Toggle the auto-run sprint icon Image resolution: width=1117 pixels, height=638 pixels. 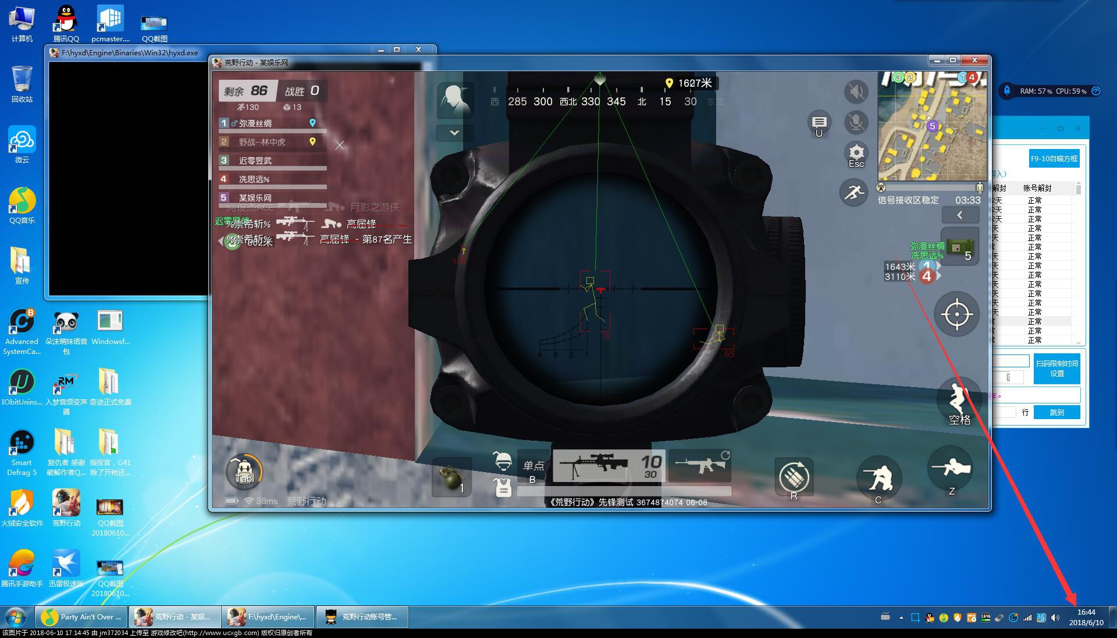[x=854, y=192]
